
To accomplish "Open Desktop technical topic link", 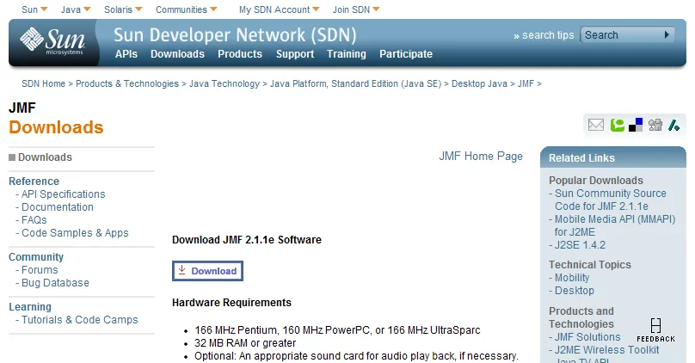I will (575, 290).
